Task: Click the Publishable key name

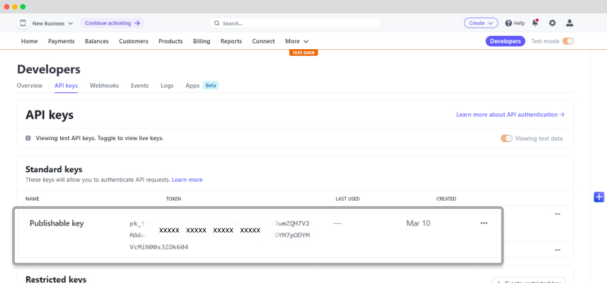Action: coord(57,223)
